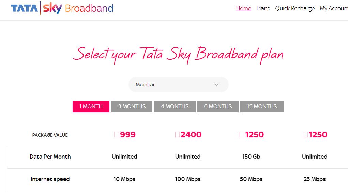Click the 999 package price
Image resolution: width=348 pixels, height=193 pixels.
click(x=125, y=135)
